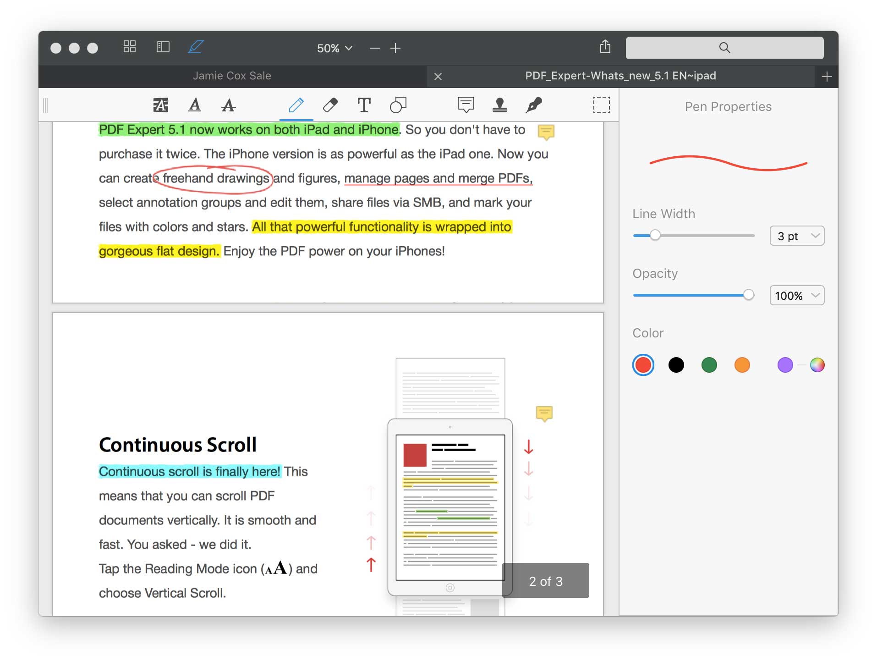Screen dimensions: 877x662
Task: Open the 50% zoom level dropdown
Action: click(334, 48)
